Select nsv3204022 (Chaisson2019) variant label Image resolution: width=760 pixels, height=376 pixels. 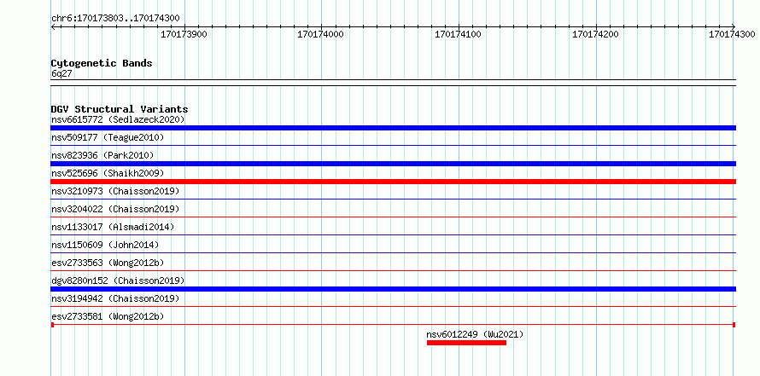[x=115, y=209]
